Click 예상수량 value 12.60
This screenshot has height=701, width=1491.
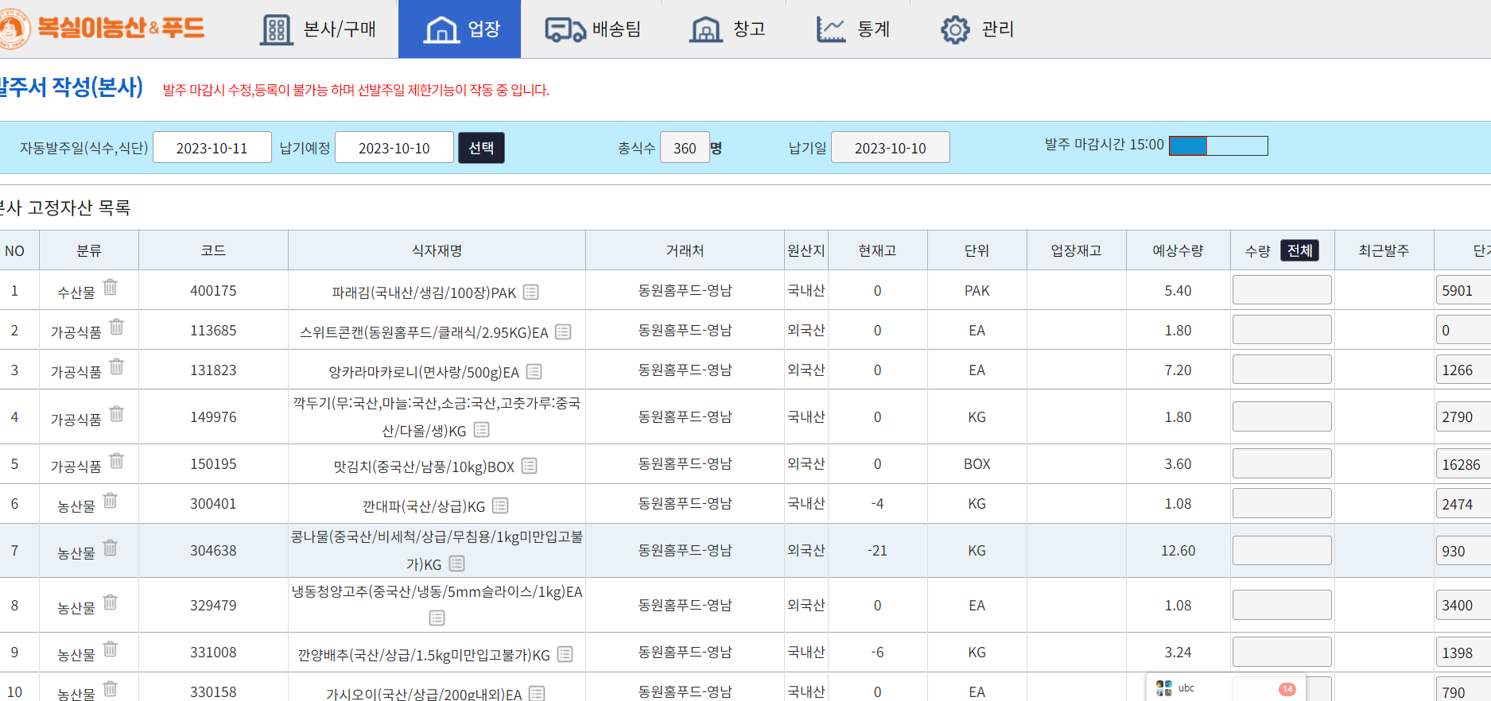click(x=1178, y=551)
